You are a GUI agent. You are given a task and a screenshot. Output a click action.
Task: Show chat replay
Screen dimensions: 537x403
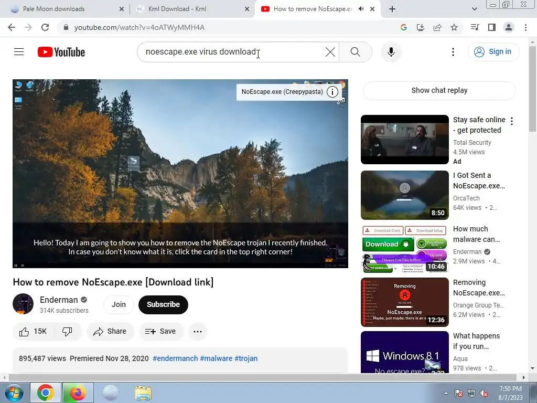point(439,90)
